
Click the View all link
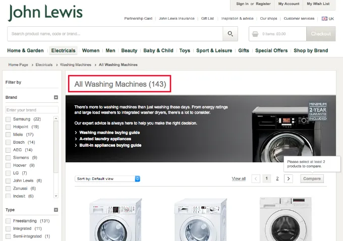click(239, 178)
